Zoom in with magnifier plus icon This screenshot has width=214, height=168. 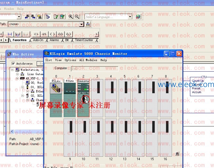click(71, 17)
